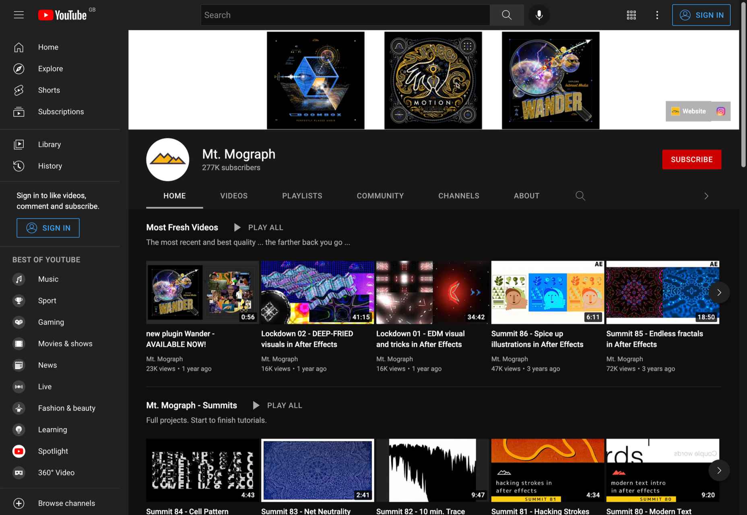Switch to the CHANNELS tab

[x=459, y=196]
